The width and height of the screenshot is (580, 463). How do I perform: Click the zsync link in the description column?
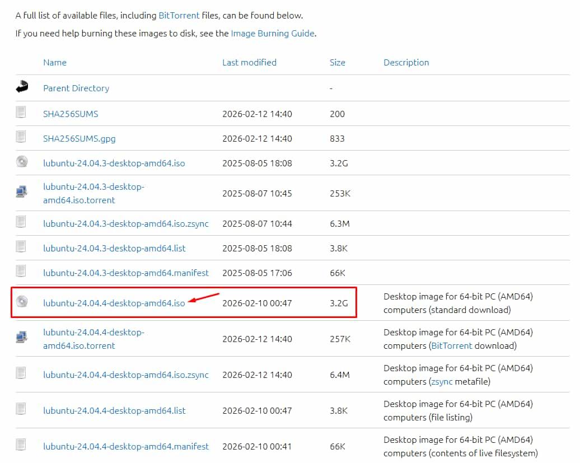(441, 382)
